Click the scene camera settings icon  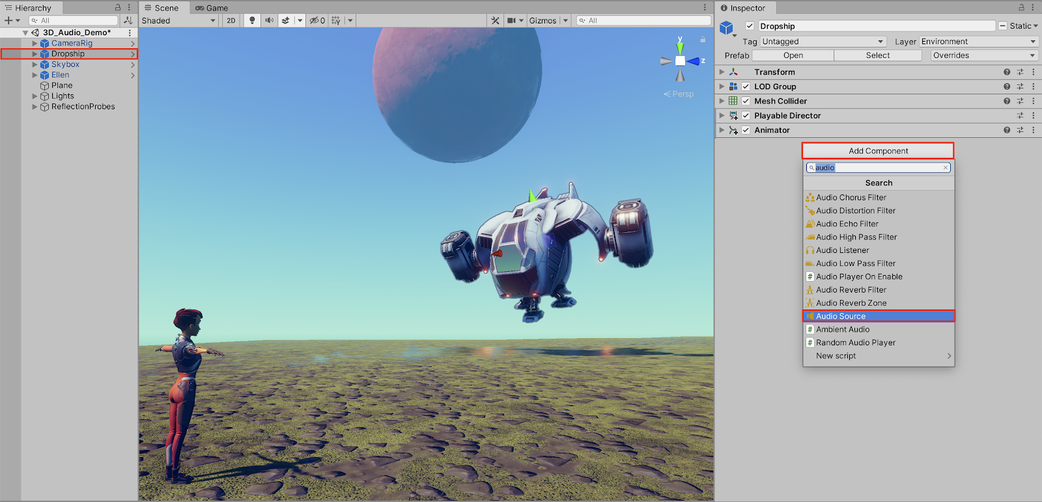tap(512, 21)
